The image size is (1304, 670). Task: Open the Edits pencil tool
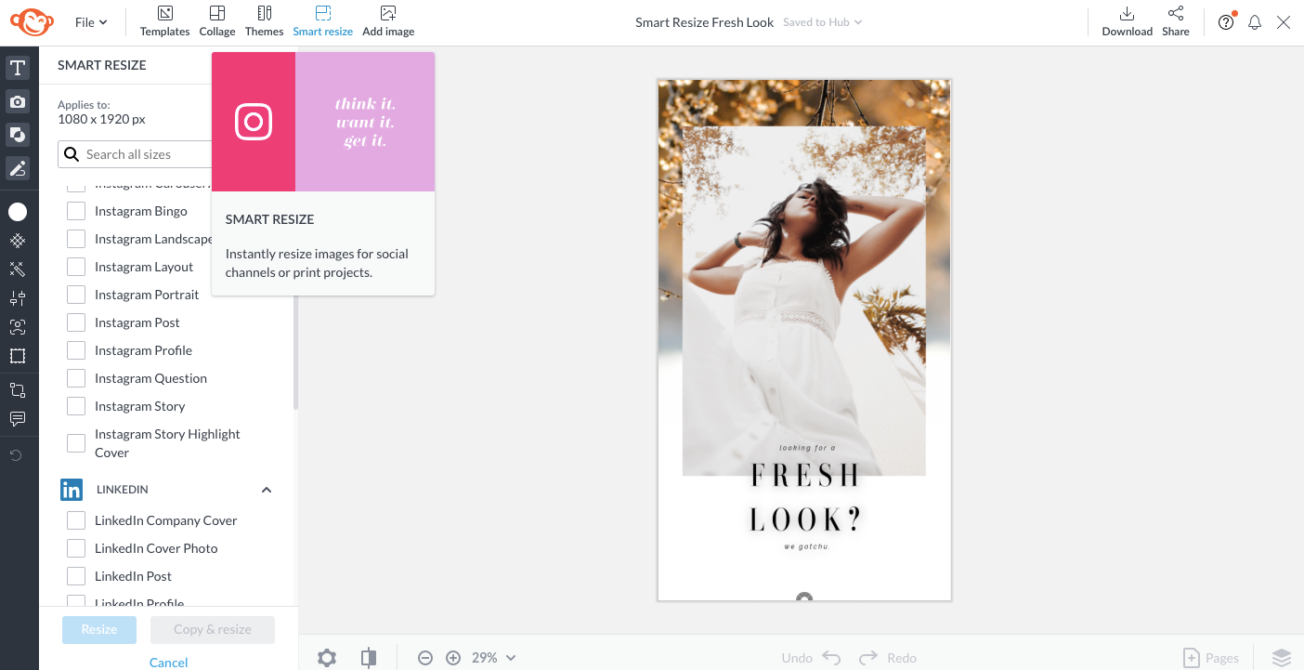[x=18, y=168]
